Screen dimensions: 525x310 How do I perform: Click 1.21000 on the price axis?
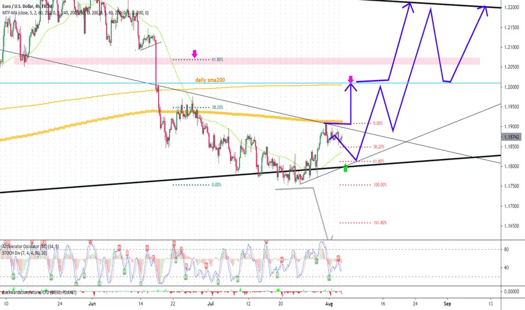[x=511, y=47]
